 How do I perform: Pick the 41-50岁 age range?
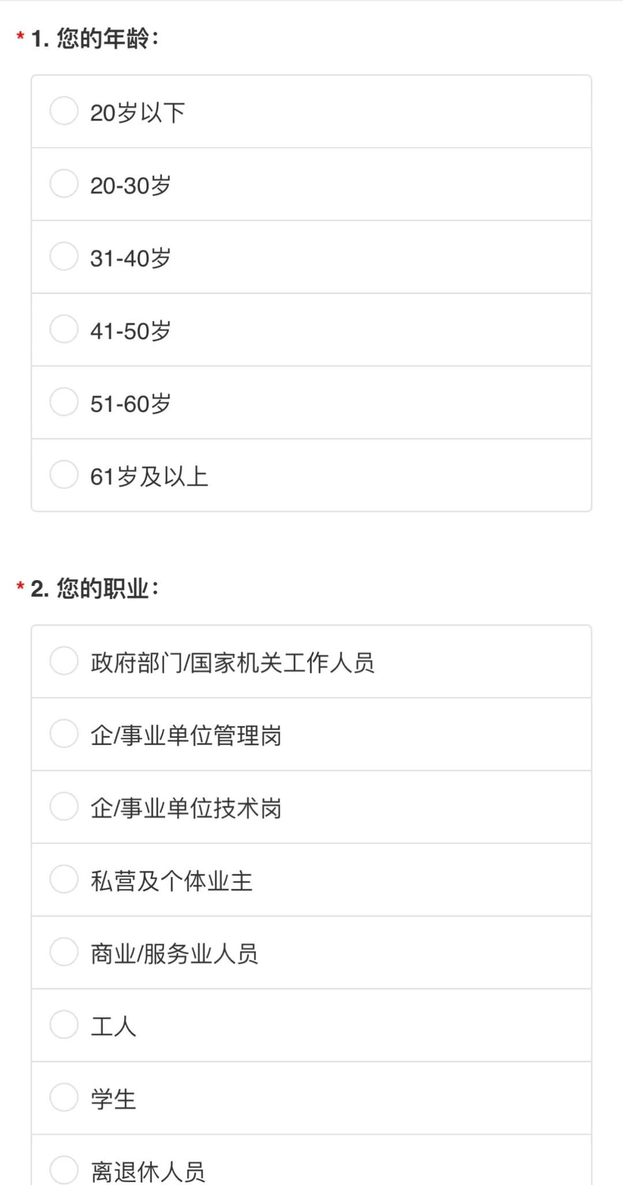64,329
